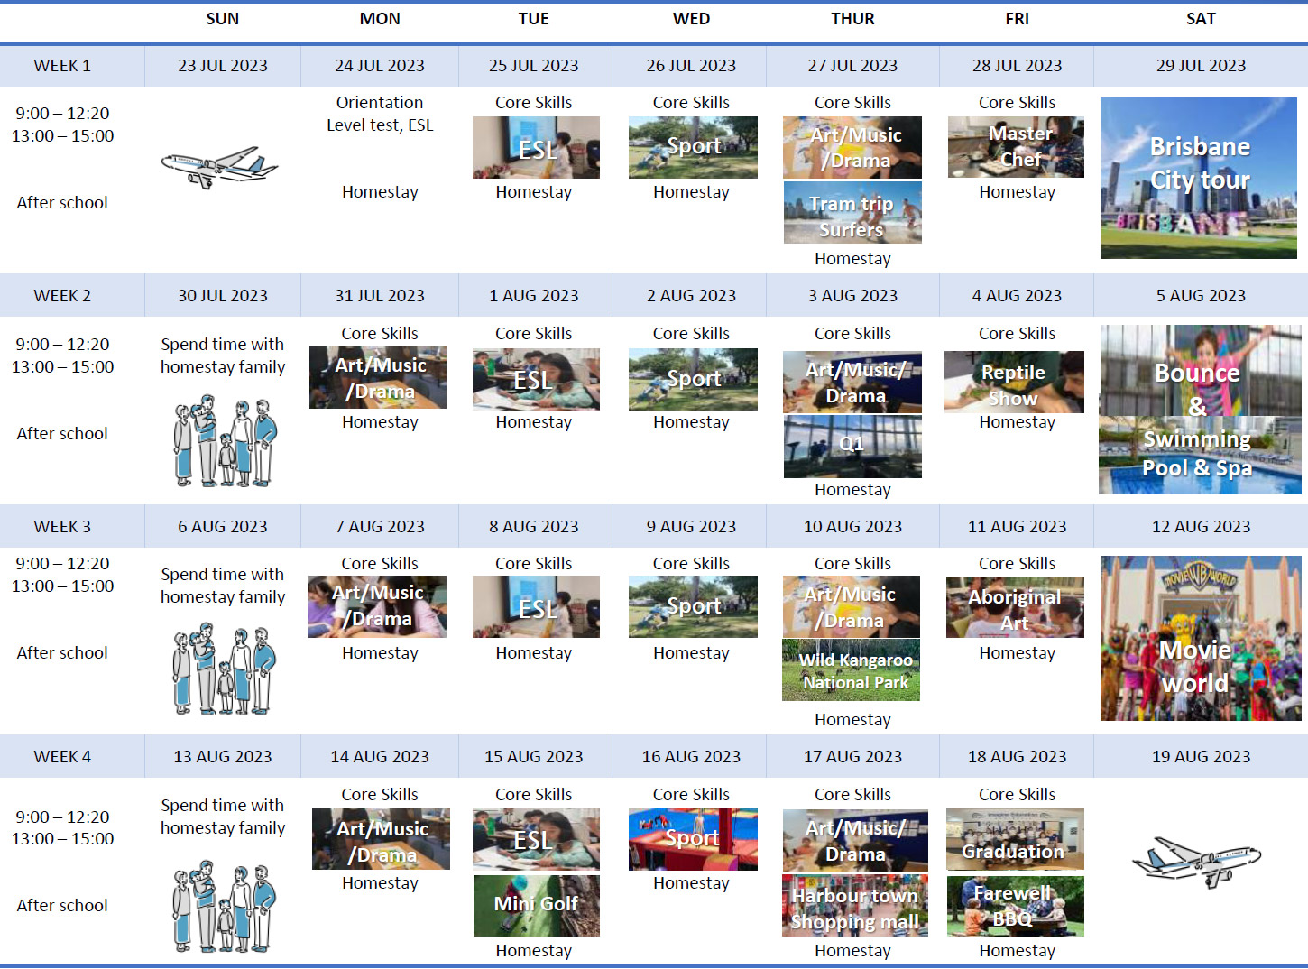The image size is (1308, 969).
Task: Click the SUN column header
Action: 223,19
